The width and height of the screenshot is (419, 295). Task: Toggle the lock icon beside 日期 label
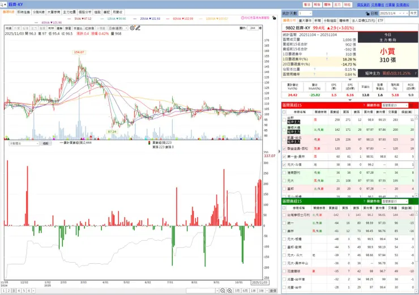click(x=367, y=14)
